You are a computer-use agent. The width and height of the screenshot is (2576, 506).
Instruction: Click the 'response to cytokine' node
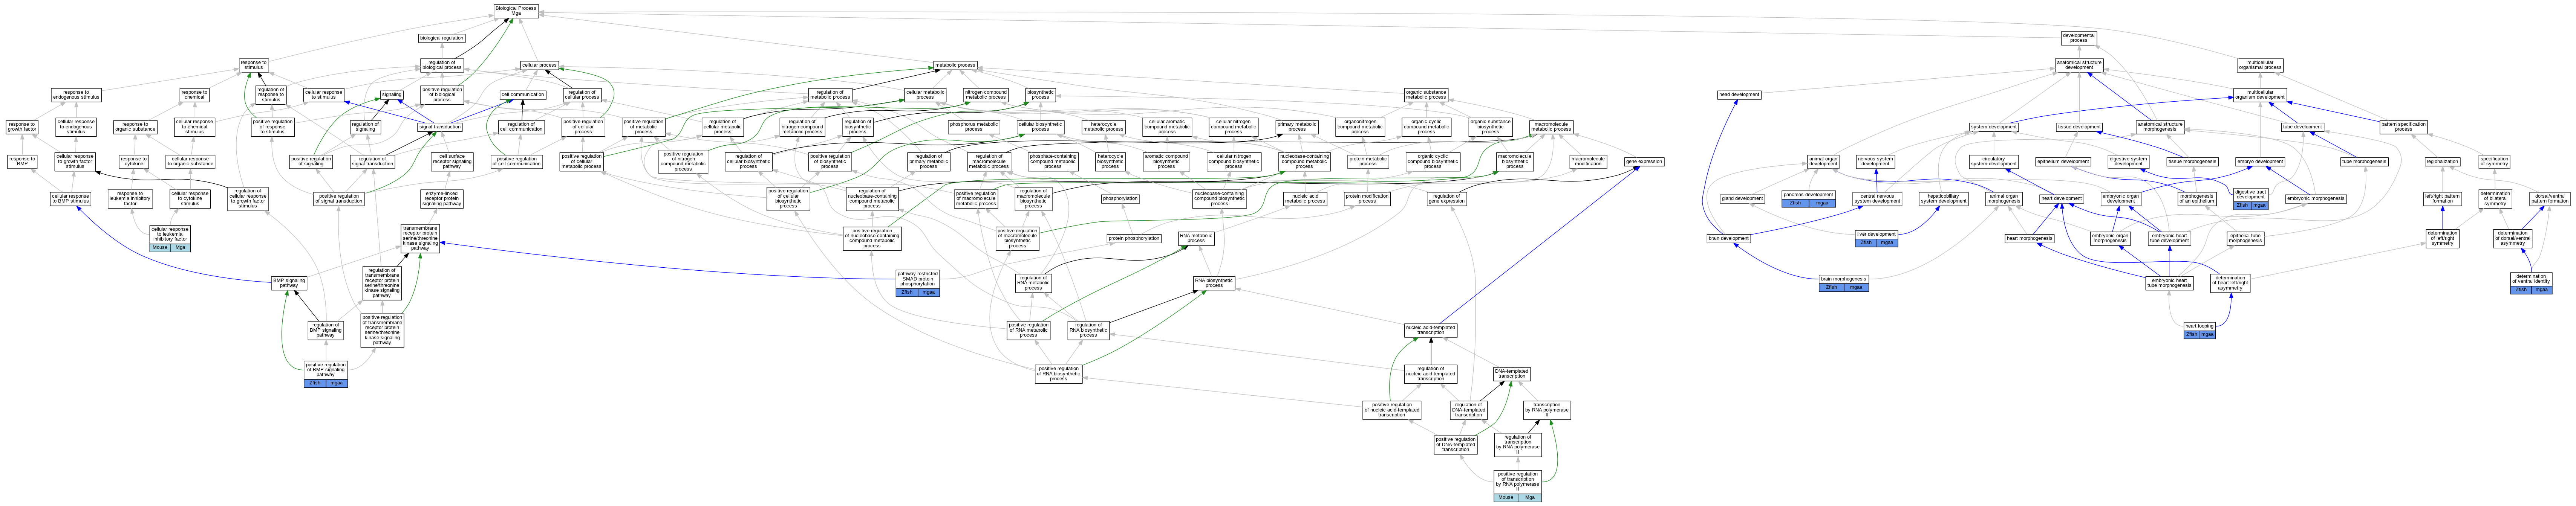[x=134, y=162]
